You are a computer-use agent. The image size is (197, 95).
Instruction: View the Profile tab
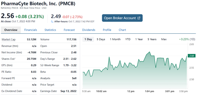[107, 30]
